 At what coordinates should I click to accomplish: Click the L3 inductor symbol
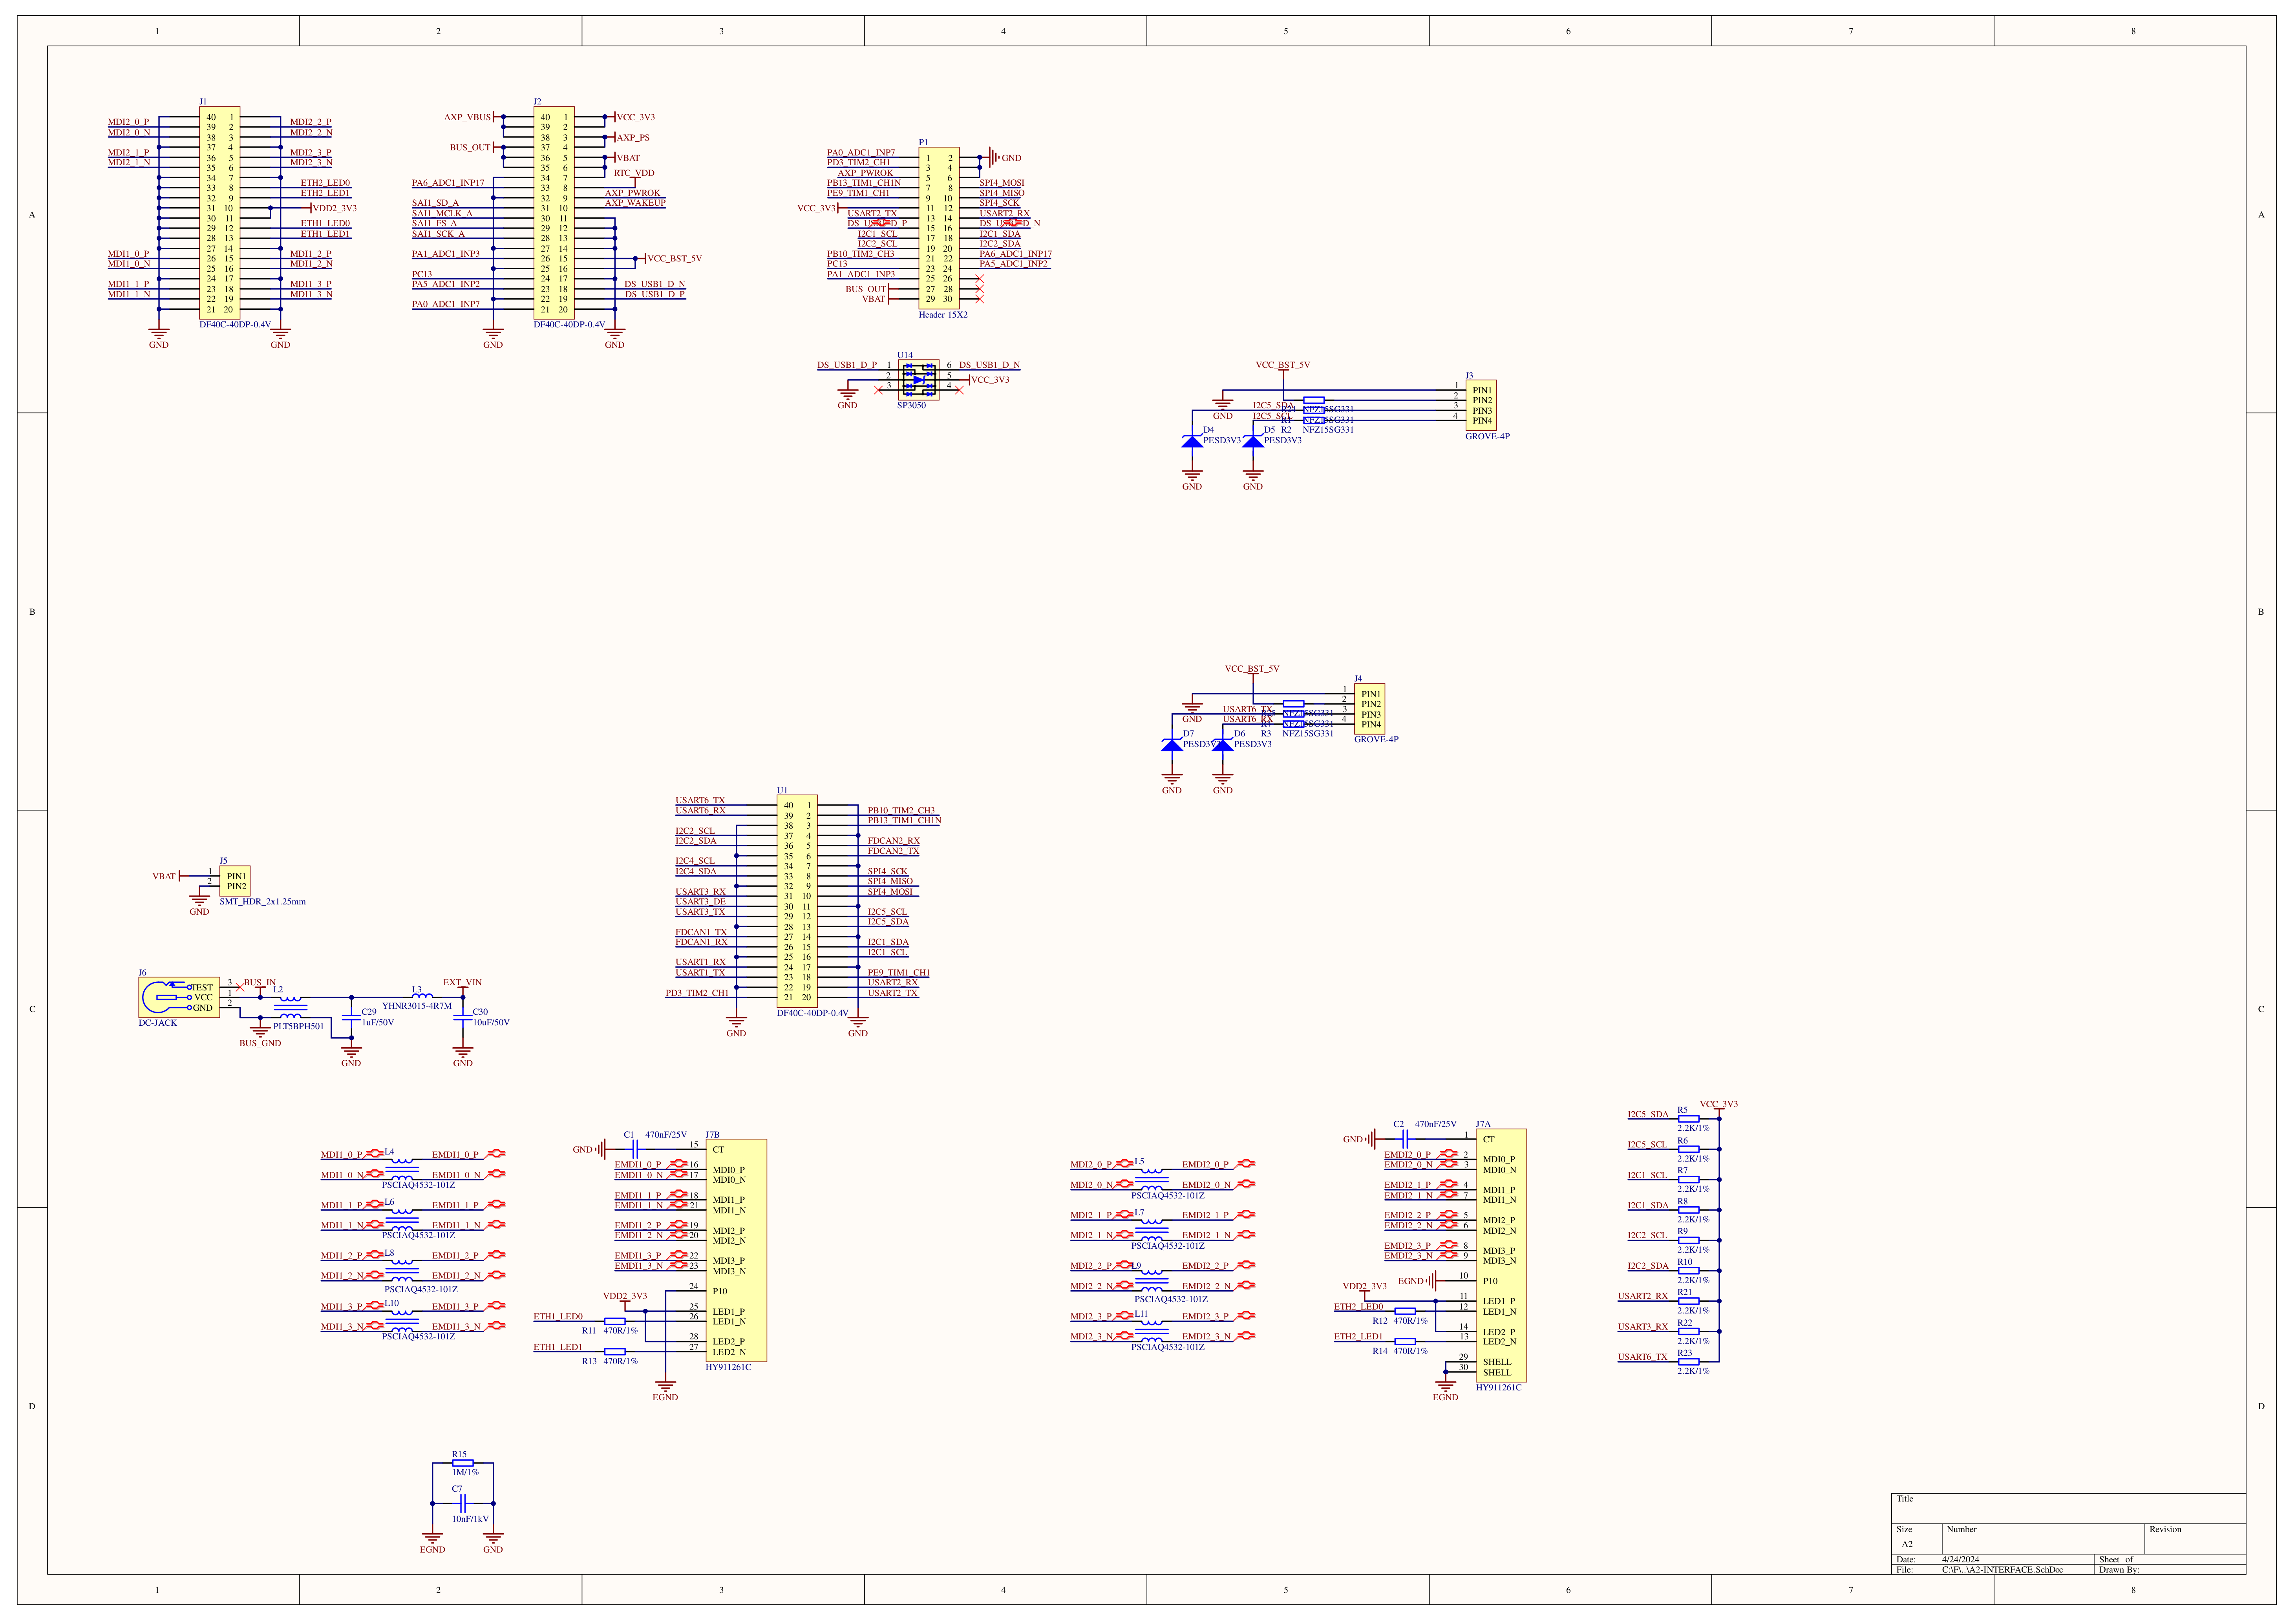(x=422, y=995)
